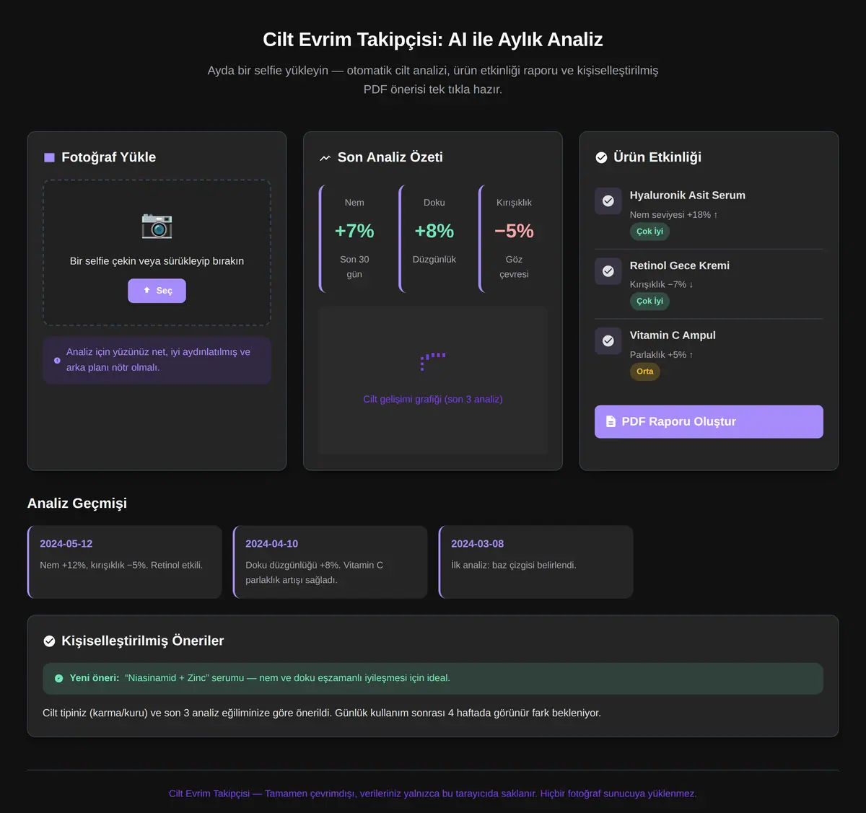
Task: Click the document icon on PDF button
Action: coord(611,421)
